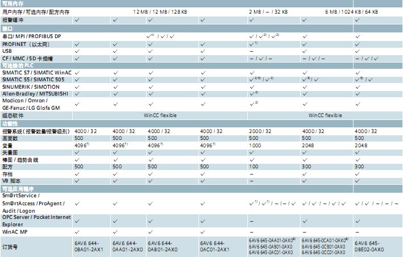
Task: Click the value 12 MB / 12 MB / 128 KB
Action: click(x=160, y=12)
